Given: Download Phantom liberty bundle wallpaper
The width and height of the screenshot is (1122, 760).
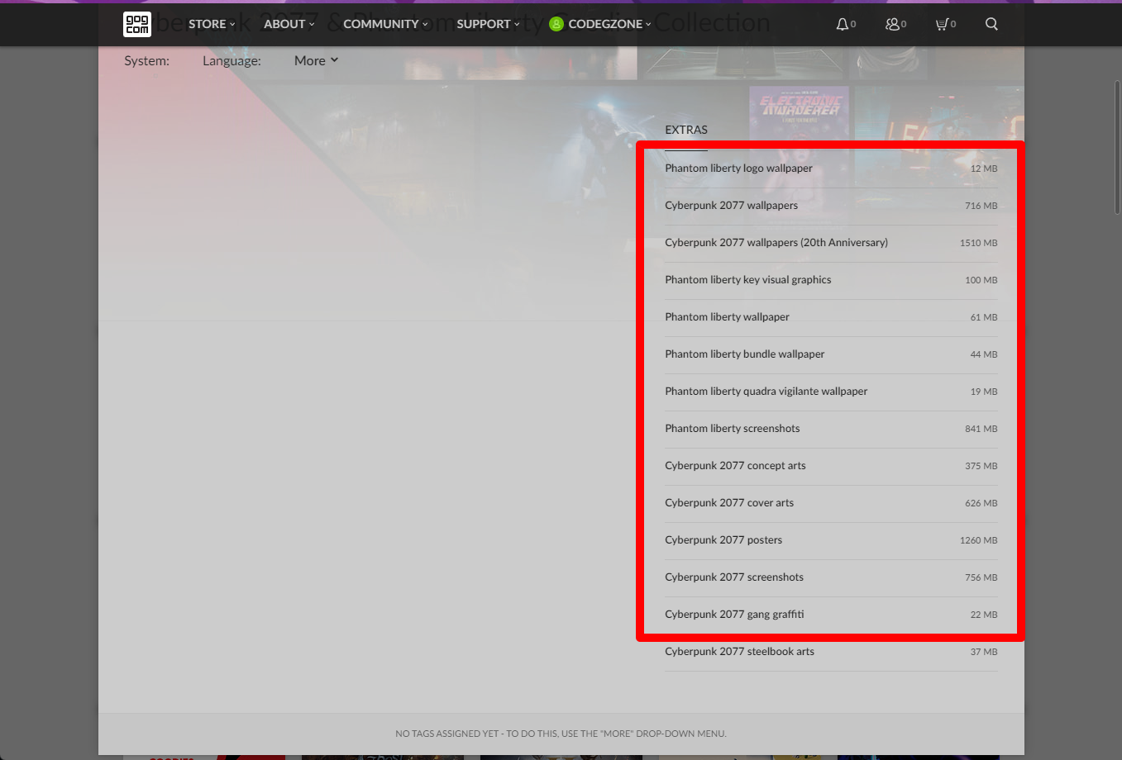Looking at the screenshot, I should [831, 354].
